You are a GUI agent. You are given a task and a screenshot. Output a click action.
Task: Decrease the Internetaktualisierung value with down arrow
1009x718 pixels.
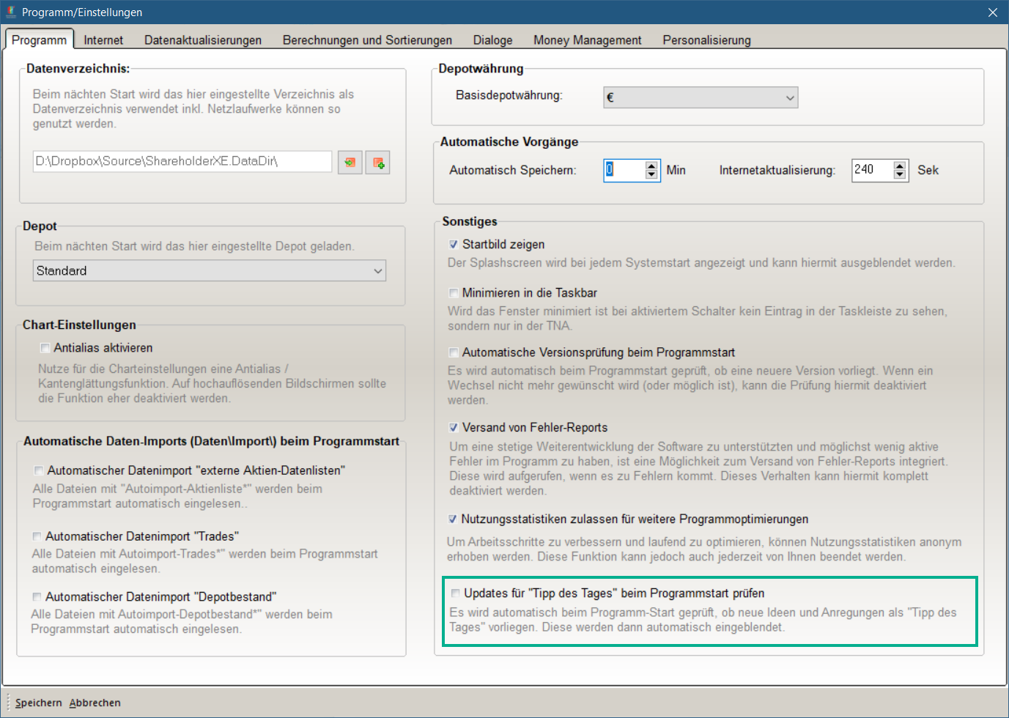pos(900,174)
